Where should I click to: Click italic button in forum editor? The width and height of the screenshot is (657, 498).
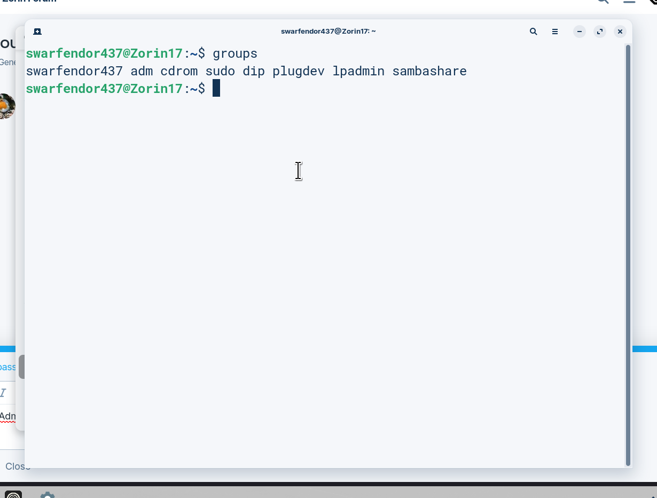3,393
